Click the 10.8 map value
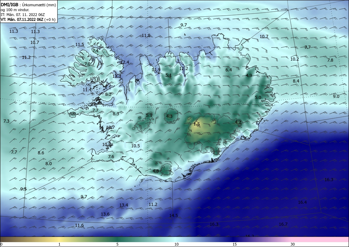Image resolution: width=349 pixels, height=247 pixels. tap(106, 144)
